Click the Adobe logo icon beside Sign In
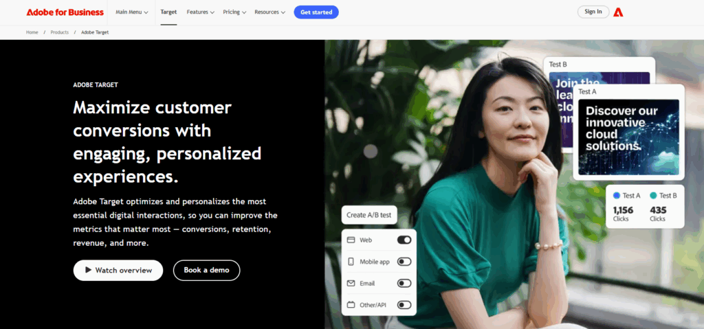Viewport: 704px width, 329px height. [x=618, y=12]
